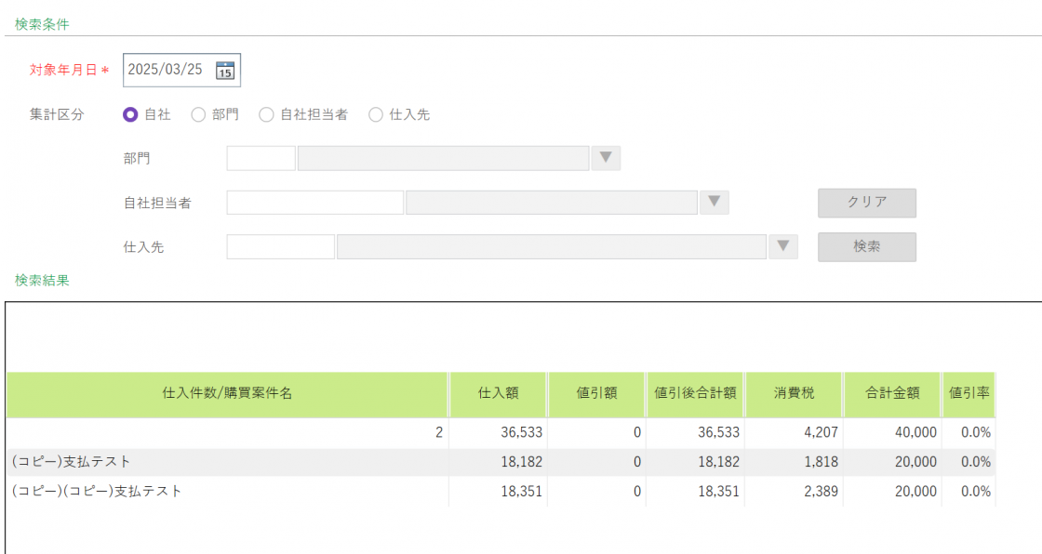Click the 値引率 column header

pos(969,394)
